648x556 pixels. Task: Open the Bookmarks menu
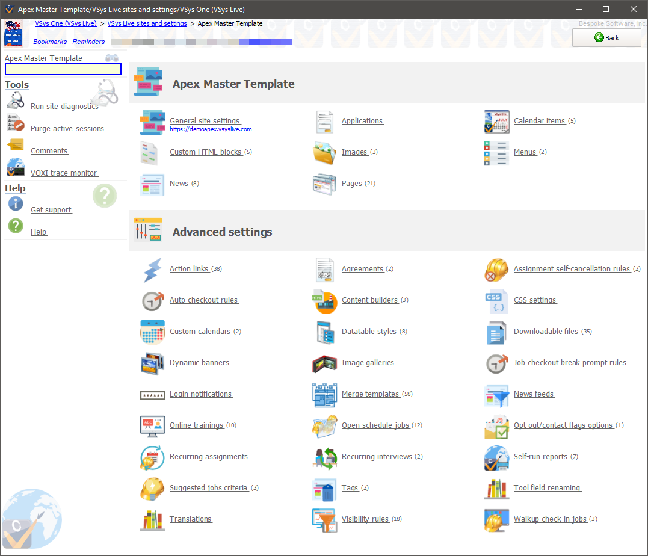(51, 42)
